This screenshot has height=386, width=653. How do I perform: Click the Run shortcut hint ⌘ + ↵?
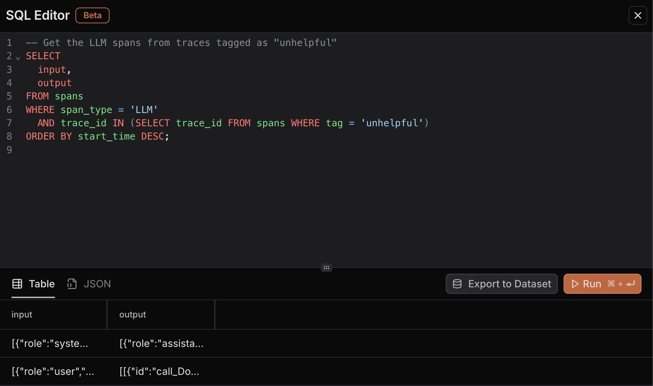[x=621, y=284]
